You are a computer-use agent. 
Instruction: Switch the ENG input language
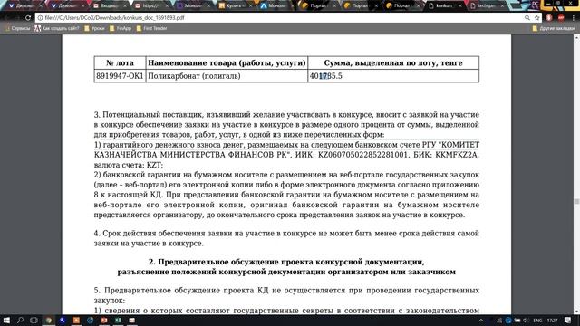pyautogui.click(x=537, y=321)
